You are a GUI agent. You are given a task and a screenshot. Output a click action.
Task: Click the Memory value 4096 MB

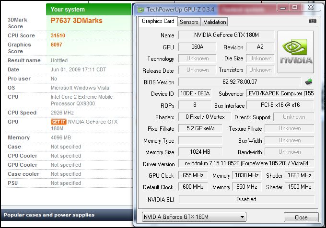[61, 137]
